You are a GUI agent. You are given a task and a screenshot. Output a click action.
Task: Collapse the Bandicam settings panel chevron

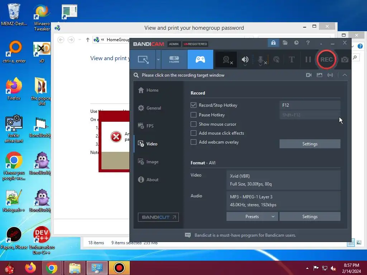click(344, 75)
